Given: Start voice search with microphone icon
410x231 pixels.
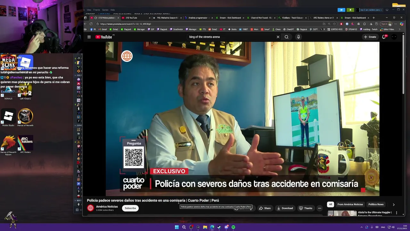Looking at the screenshot, I should tap(299, 37).
